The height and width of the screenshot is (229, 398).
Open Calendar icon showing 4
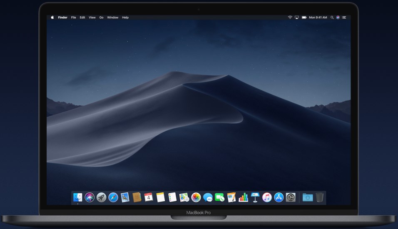coord(149,197)
